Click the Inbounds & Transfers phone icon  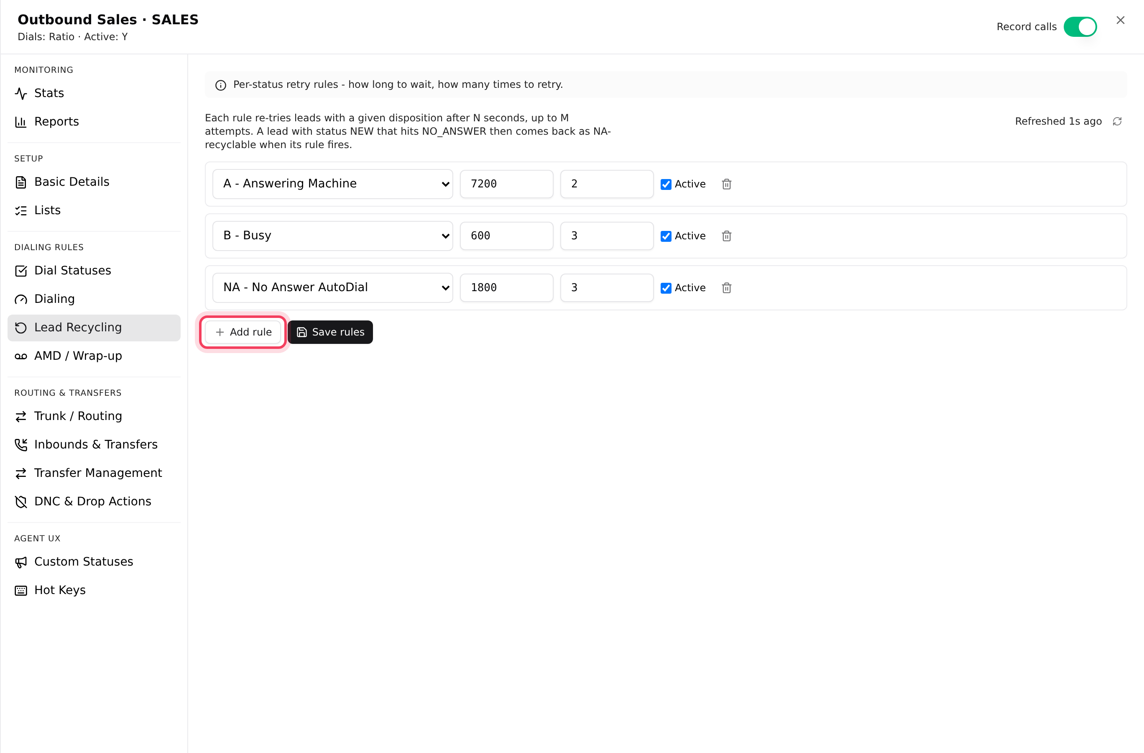pos(20,445)
